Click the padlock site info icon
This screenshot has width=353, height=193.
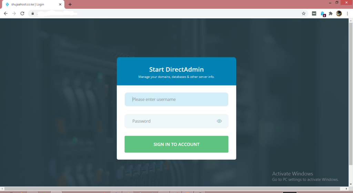33,13
